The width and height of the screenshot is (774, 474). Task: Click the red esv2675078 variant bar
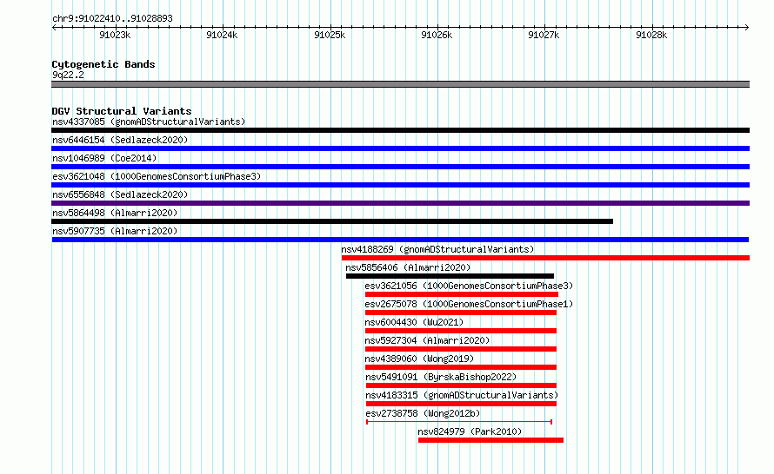461,313
